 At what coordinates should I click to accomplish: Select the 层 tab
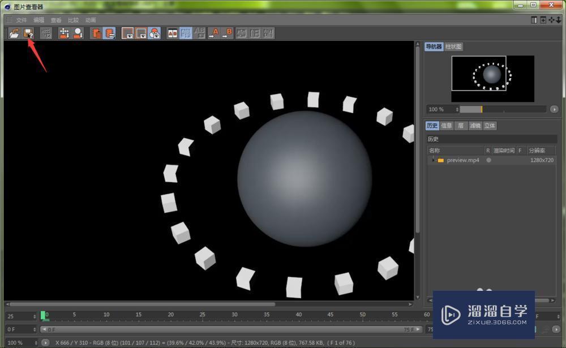coord(461,126)
